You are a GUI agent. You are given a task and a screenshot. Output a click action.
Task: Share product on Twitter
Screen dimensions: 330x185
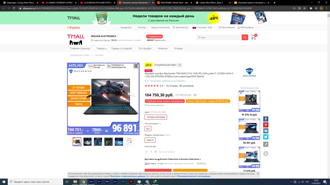click(266, 137)
